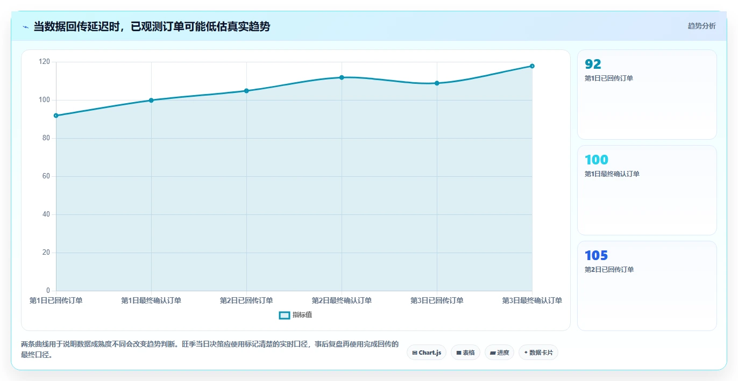Click the x-axis label 第1日最终确认订单
738x381 pixels.
pyautogui.click(x=151, y=300)
